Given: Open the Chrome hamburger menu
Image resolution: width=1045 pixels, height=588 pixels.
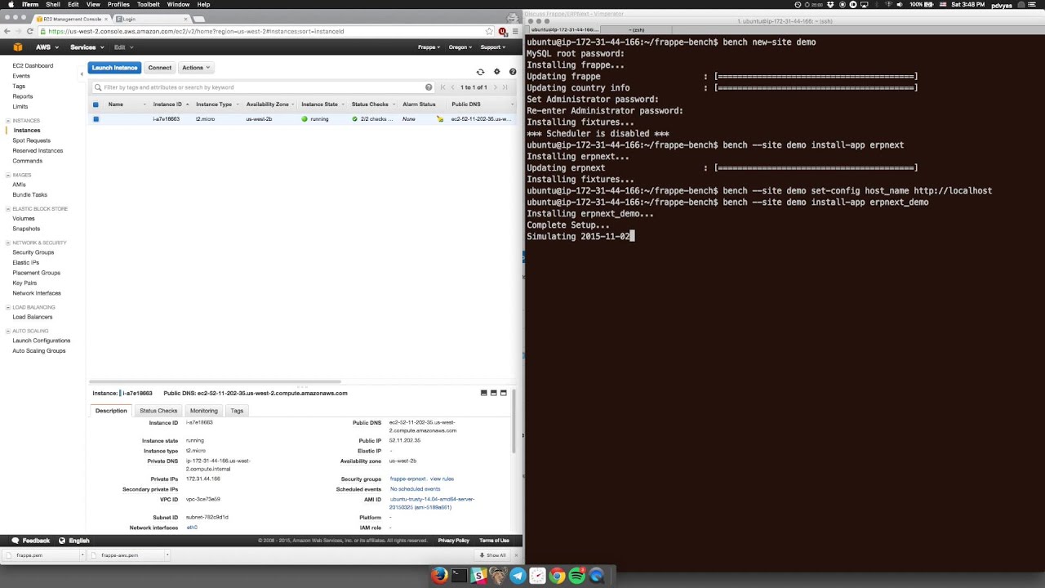Looking at the screenshot, I should [x=514, y=32].
